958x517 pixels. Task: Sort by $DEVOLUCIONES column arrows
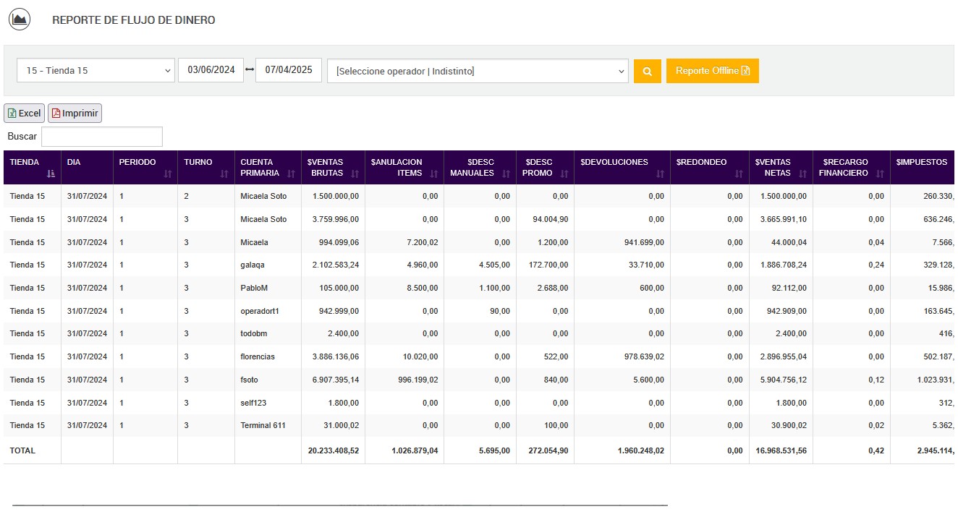pos(660,174)
